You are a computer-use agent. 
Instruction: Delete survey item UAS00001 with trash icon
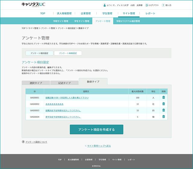tap(163, 97)
